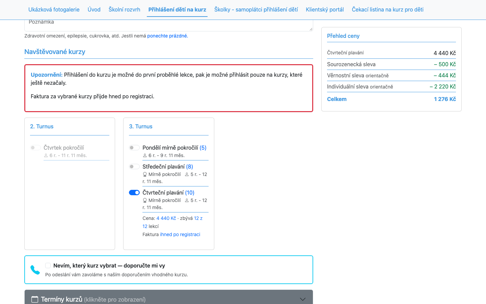486x304 pixels.
Task: Disable the Čtvrteční plavání toggle
Action: coord(134,193)
